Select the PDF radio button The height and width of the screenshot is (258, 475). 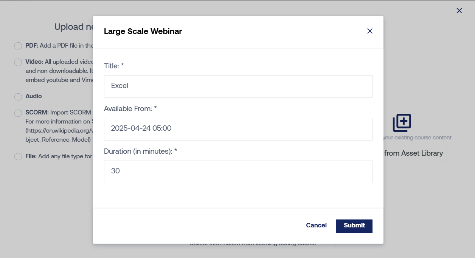[x=18, y=46]
